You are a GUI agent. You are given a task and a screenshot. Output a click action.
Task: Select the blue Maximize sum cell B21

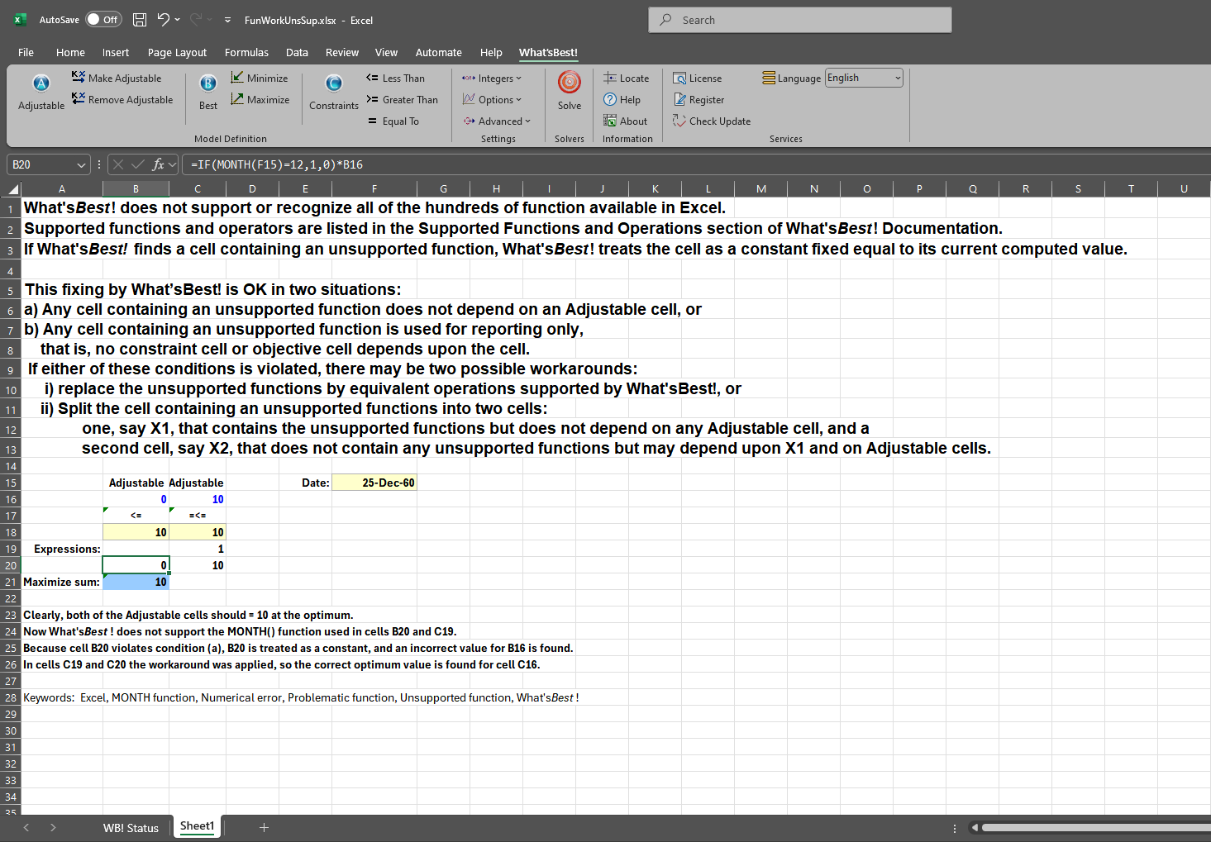pyautogui.click(x=136, y=582)
